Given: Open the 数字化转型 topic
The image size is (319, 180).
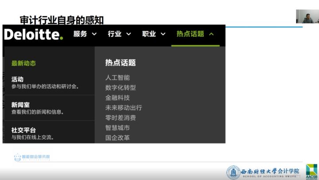Looking at the screenshot, I should click(x=121, y=88).
